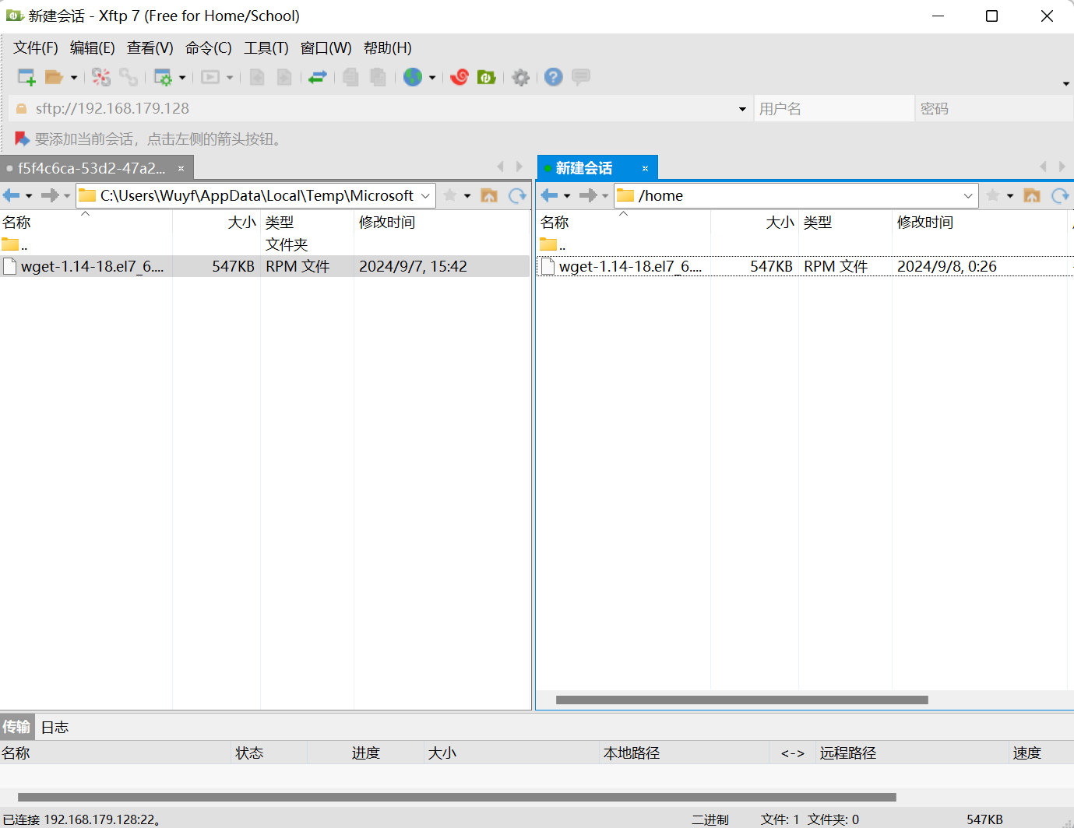Click the 用户名 username field
This screenshot has width=1074, height=828.
(834, 109)
